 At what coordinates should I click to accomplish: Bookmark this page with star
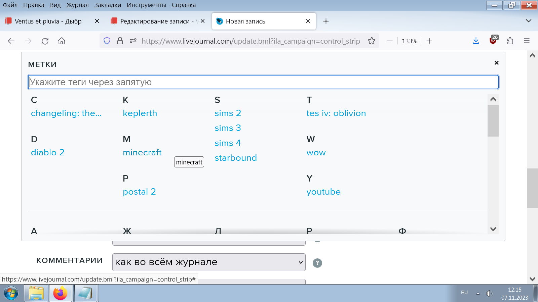pyautogui.click(x=372, y=41)
